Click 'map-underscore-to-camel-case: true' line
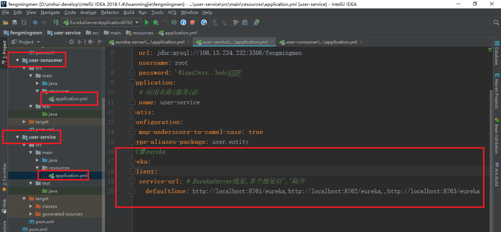501x232 pixels. pyautogui.click(x=201, y=132)
